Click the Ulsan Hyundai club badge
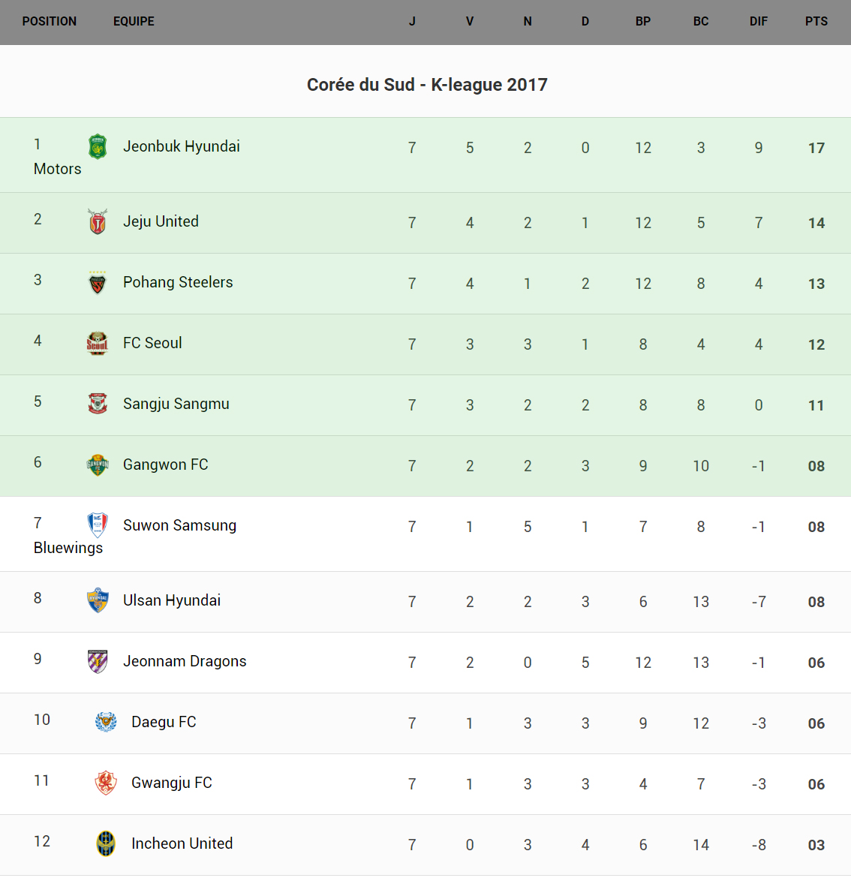This screenshot has width=851, height=878. [98, 600]
